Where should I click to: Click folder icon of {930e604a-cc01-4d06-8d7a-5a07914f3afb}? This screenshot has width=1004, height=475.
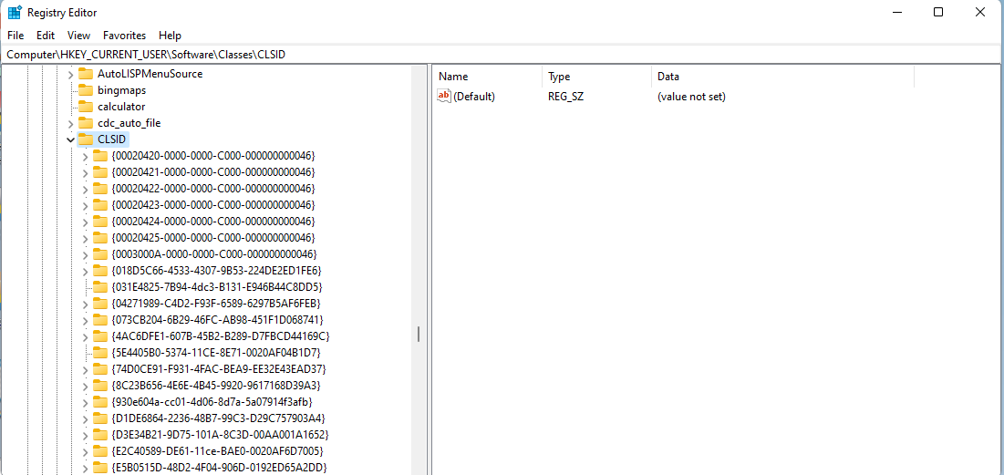coord(100,402)
